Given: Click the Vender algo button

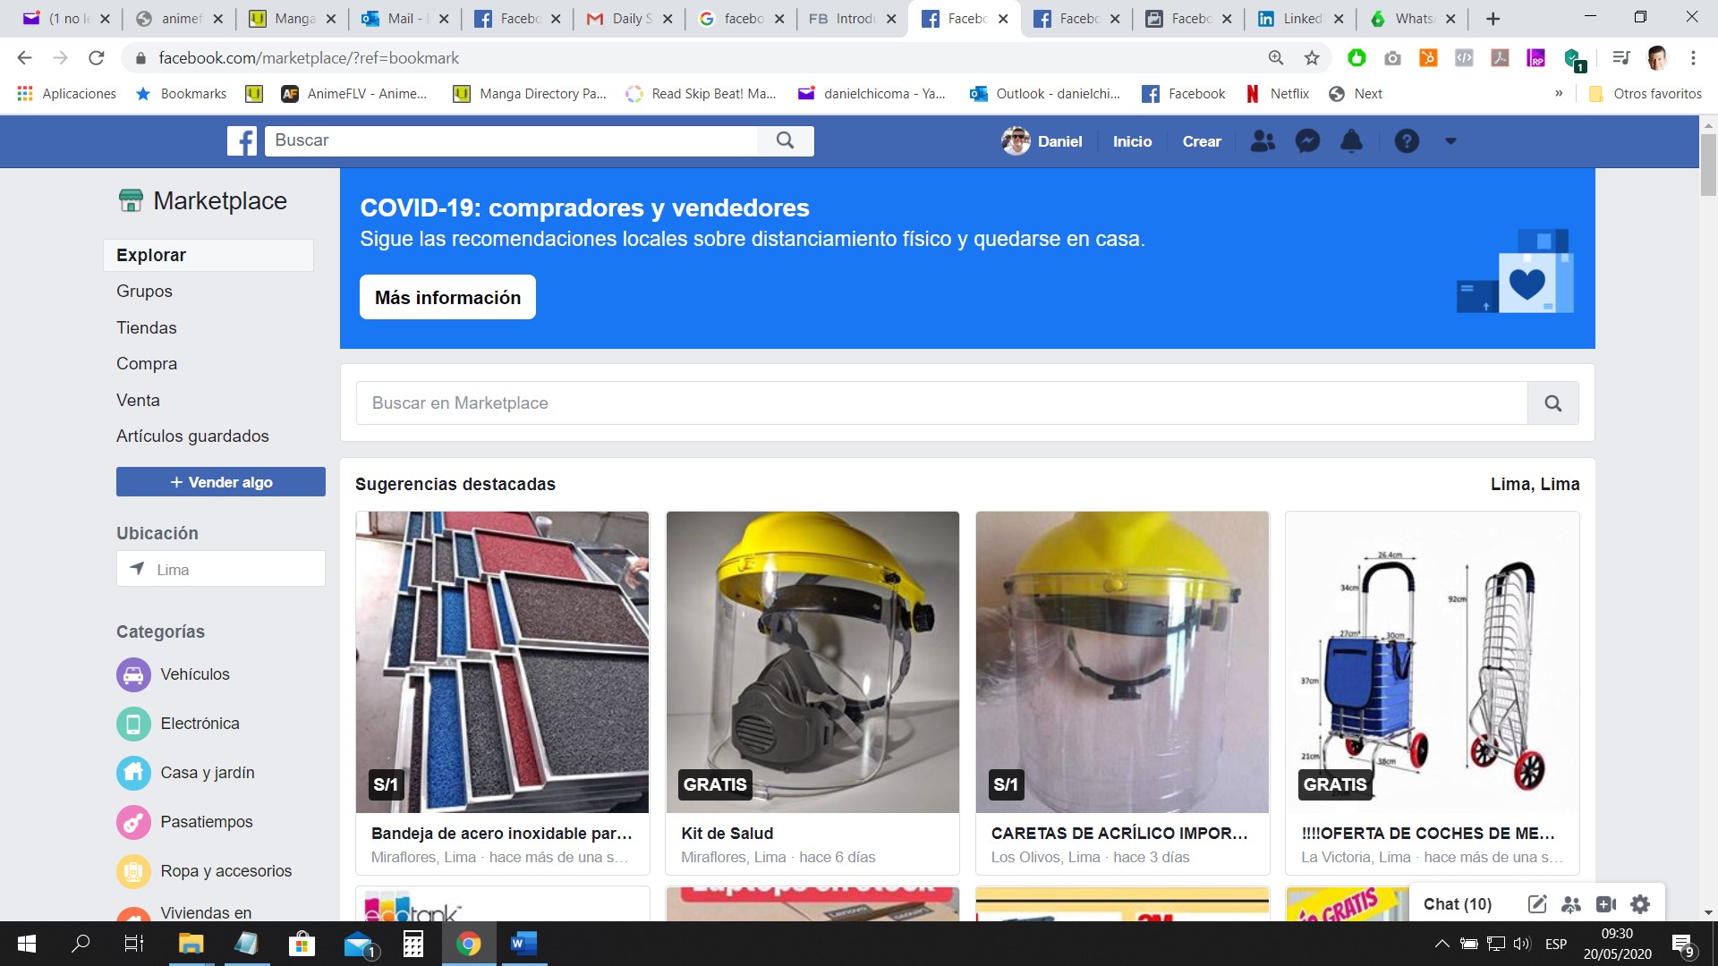Looking at the screenshot, I should 221,482.
